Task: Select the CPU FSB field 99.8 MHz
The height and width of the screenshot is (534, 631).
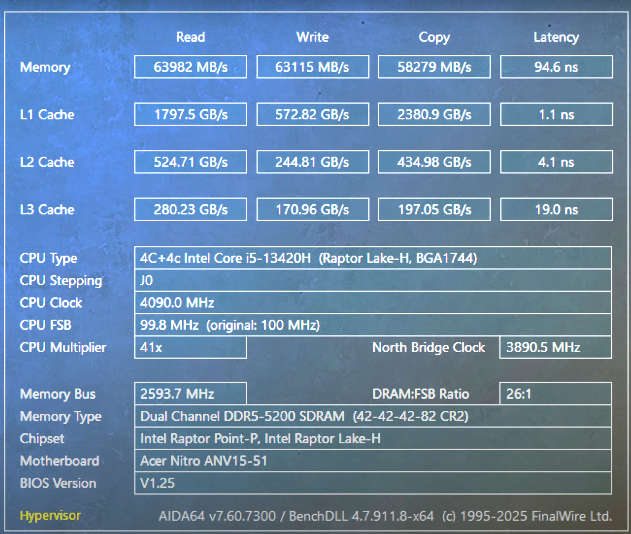Action: pyautogui.click(x=373, y=325)
